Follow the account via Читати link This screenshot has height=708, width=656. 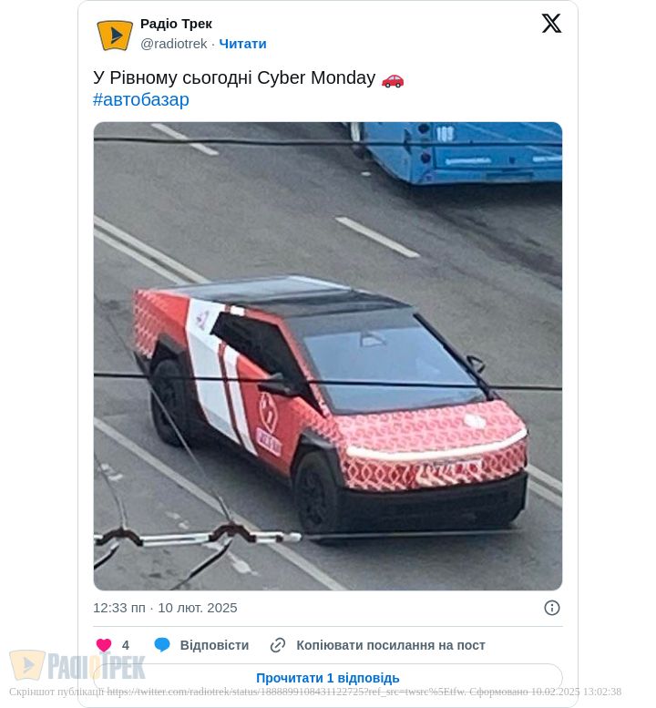(x=243, y=44)
